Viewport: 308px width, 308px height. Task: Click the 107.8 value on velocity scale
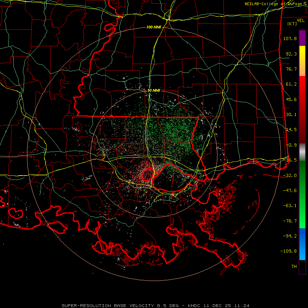pos(290,38)
